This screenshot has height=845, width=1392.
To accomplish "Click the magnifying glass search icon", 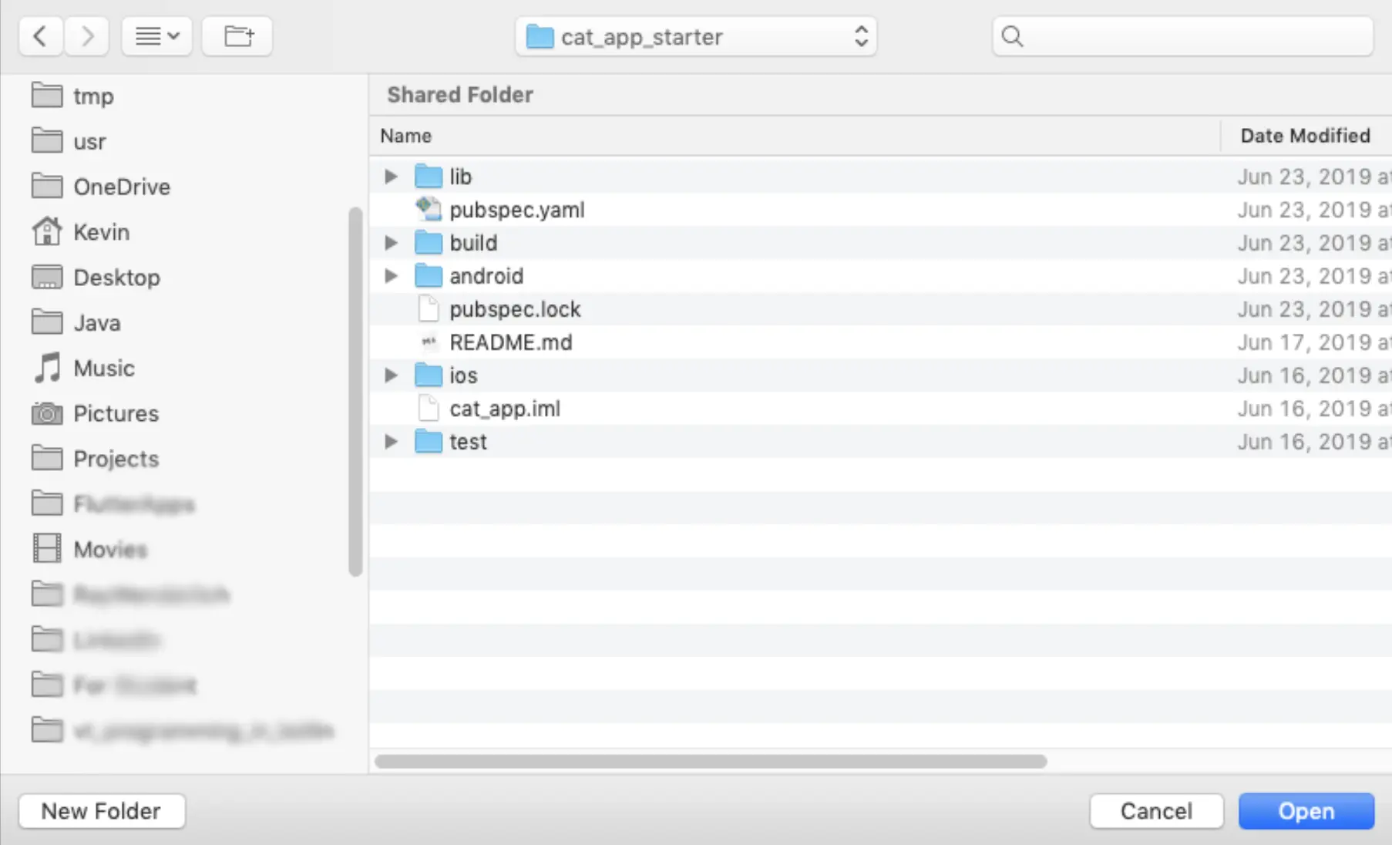I will (1012, 36).
